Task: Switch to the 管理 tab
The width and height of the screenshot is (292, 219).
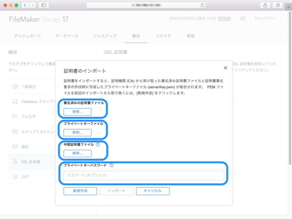Action: click(x=191, y=36)
